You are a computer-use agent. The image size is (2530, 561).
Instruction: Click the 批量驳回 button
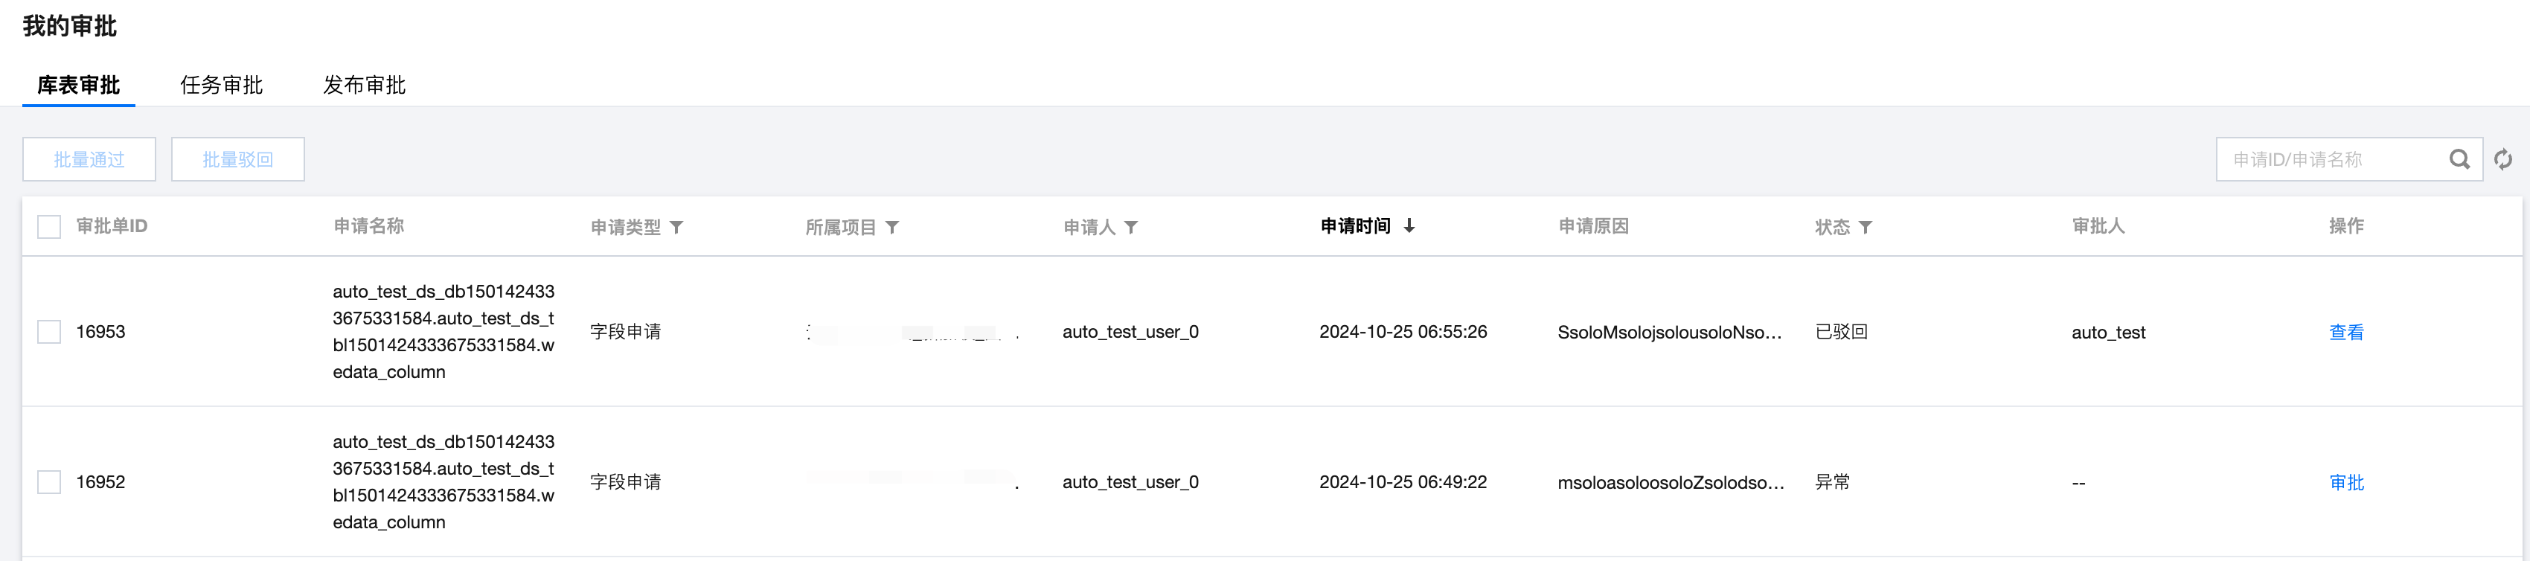[237, 159]
